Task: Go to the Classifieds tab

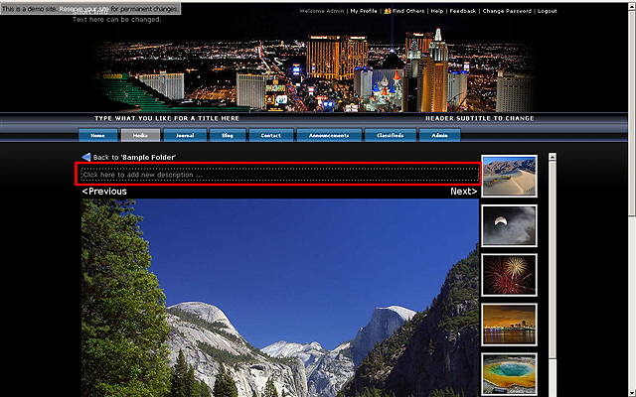Action: (391, 135)
